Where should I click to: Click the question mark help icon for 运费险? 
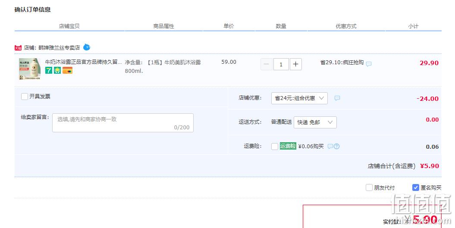336,147
